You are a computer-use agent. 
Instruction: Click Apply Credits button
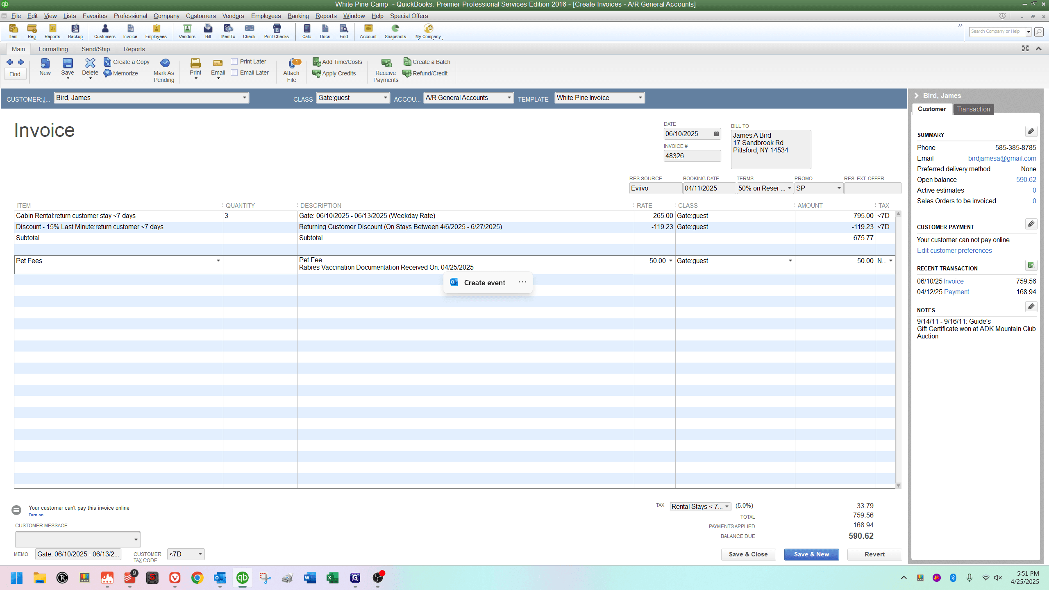coord(334,73)
